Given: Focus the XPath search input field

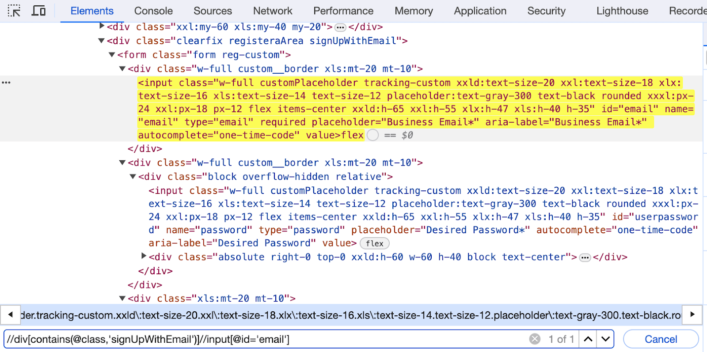Looking at the screenshot, I should tap(265, 339).
